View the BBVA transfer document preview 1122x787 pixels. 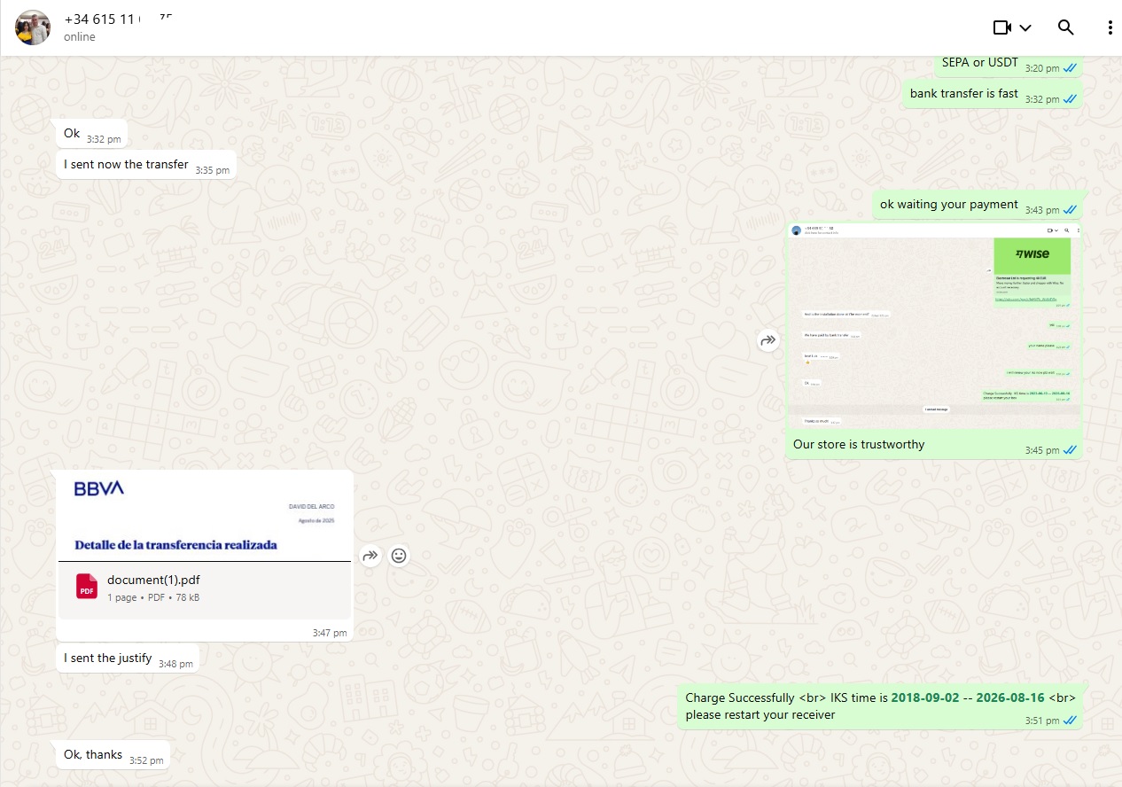(205, 516)
